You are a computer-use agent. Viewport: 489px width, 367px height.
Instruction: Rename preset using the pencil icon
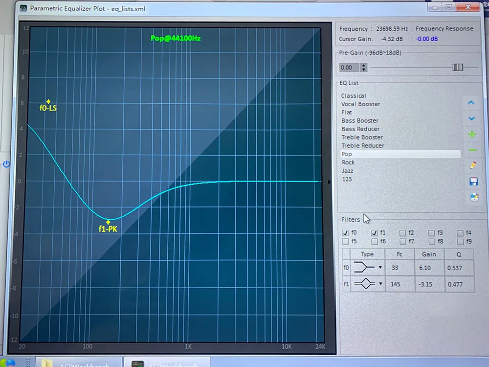(x=473, y=165)
